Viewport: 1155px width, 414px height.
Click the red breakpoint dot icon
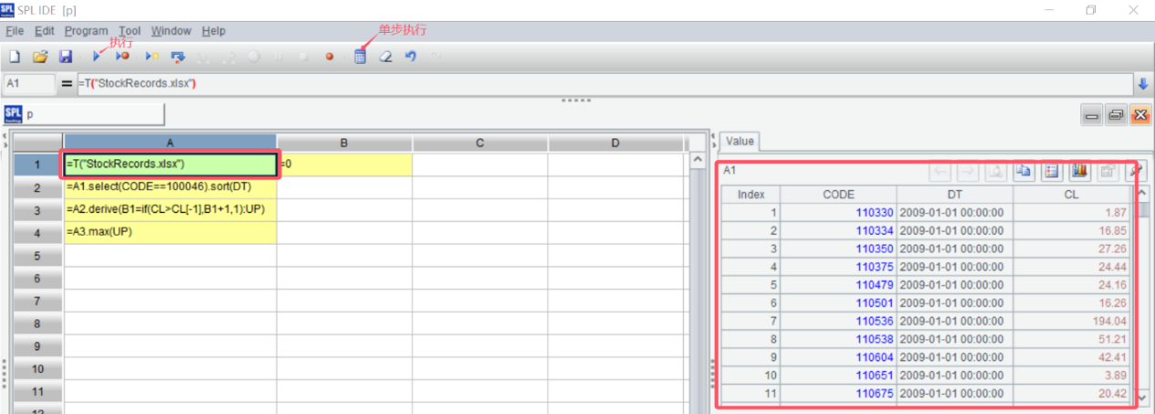tap(330, 56)
